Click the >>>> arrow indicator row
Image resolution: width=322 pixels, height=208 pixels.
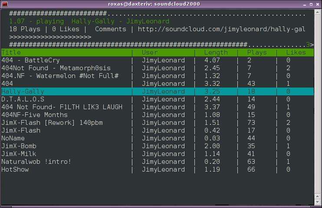50,37
